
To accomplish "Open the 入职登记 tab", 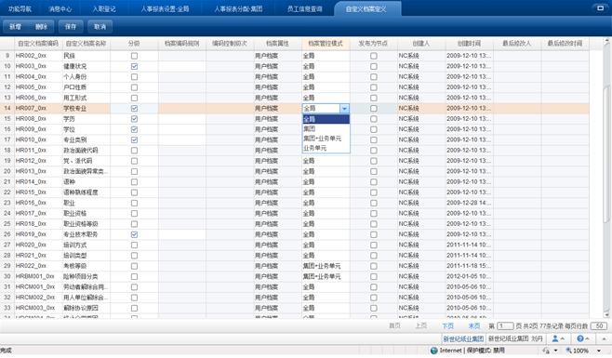I will pyautogui.click(x=104, y=9).
